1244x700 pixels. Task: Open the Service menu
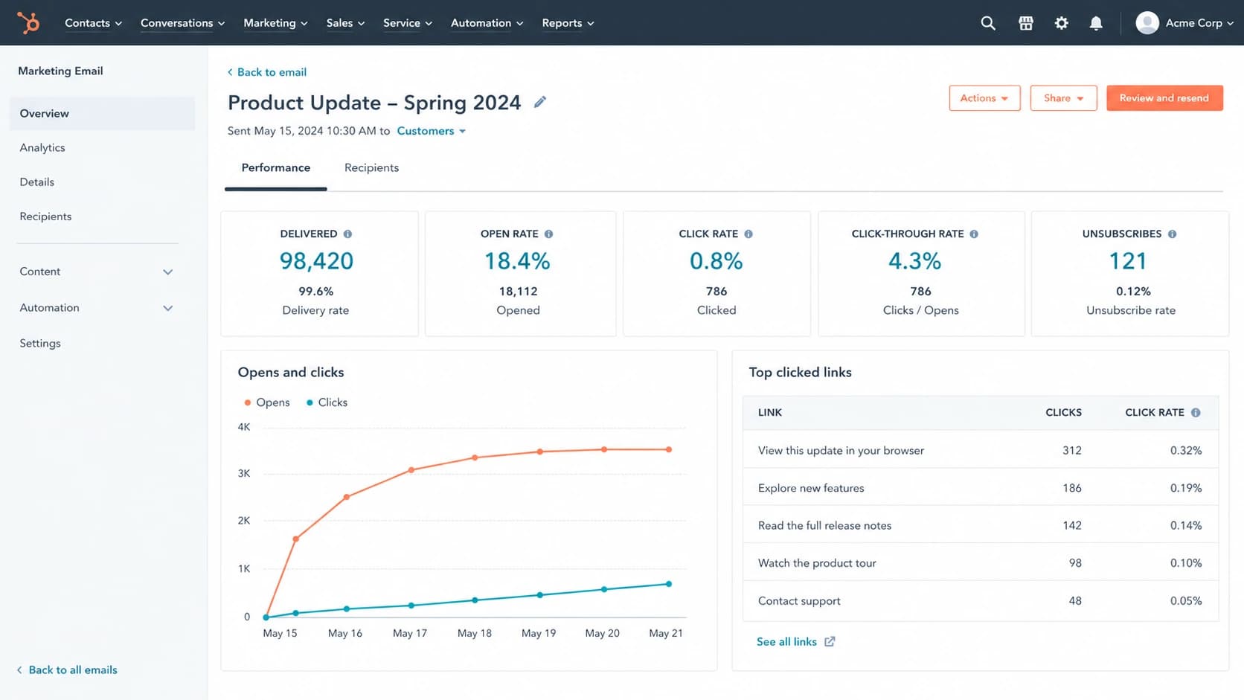[x=408, y=23]
